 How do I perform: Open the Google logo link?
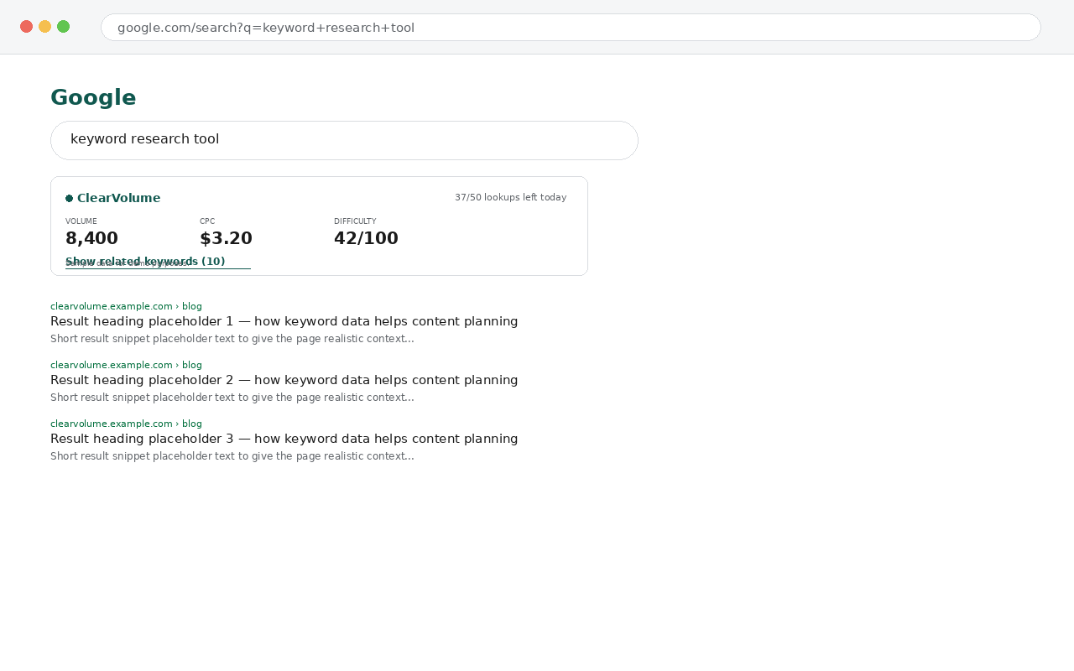point(93,97)
